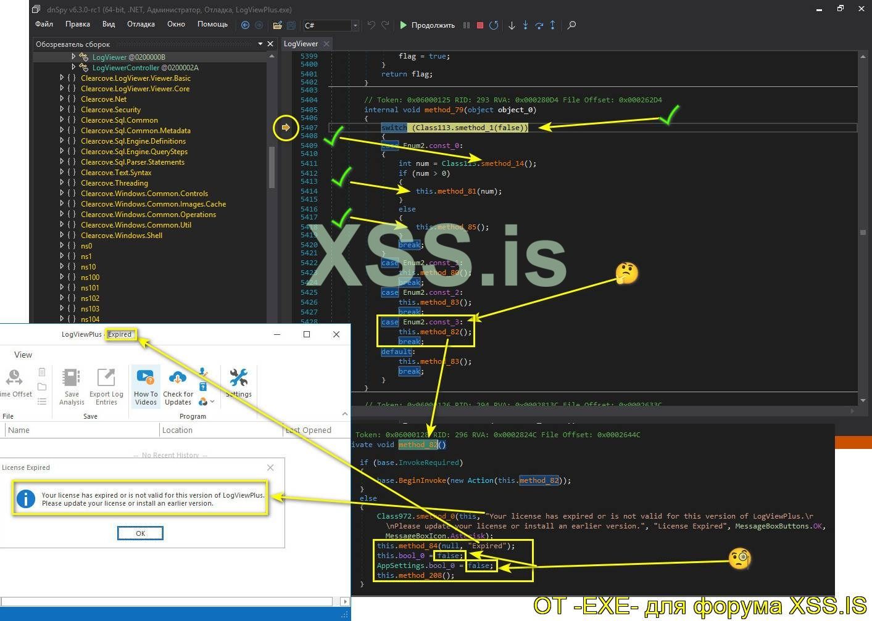
Task: Click the Location column header
Action: coord(178,430)
